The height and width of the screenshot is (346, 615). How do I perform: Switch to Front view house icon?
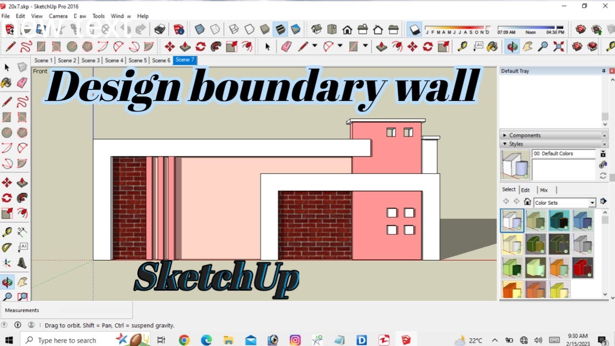click(x=347, y=29)
